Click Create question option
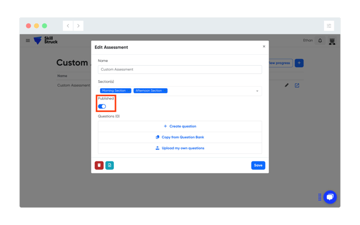The width and height of the screenshot is (360, 225). (180, 126)
